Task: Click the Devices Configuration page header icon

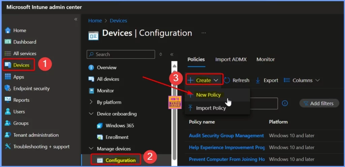Action: pyautogui.click(x=94, y=36)
